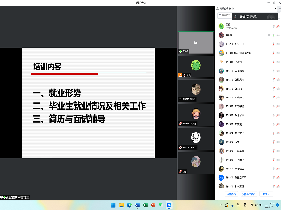Launch Microsoft Edge from the taskbar
Image resolution: width=281 pixels, height=210 pixels.
click(x=129, y=205)
